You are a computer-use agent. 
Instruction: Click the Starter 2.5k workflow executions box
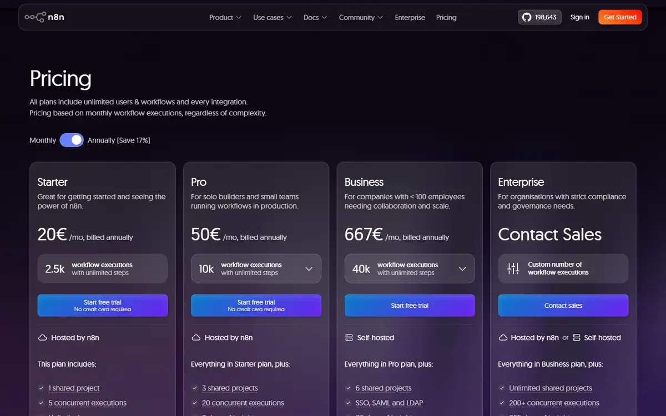pyautogui.click(x=103, y=268)
